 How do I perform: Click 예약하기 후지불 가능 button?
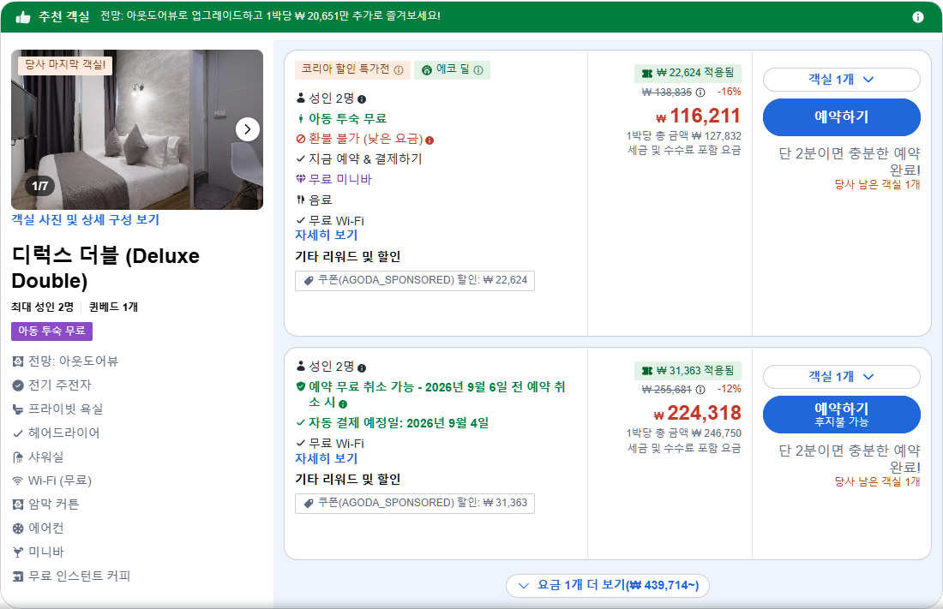[841, 415]
